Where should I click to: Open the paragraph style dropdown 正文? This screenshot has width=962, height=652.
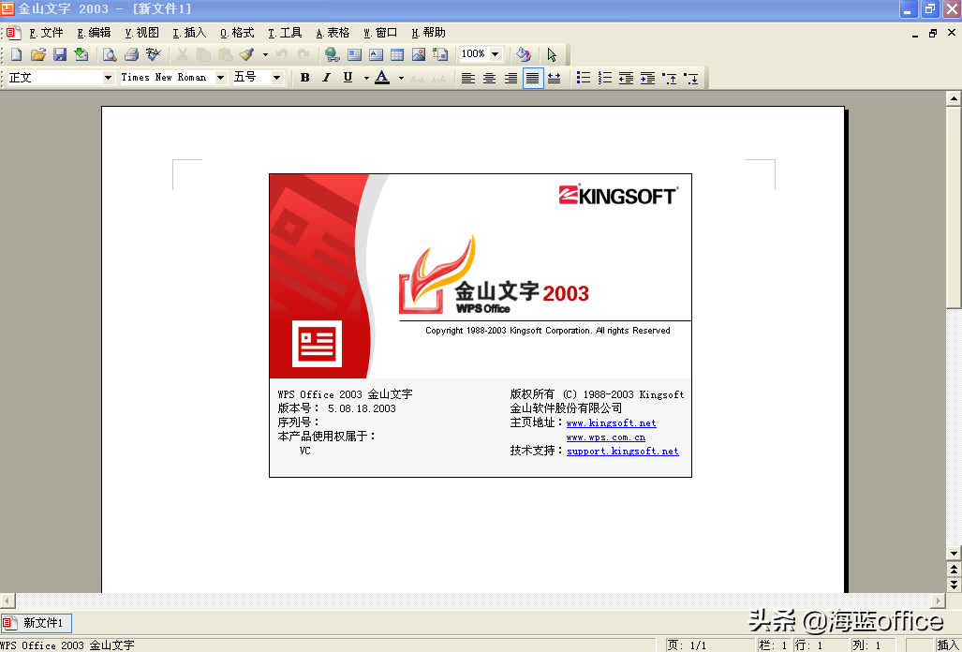pyautogui.click(x=108, y=77)
